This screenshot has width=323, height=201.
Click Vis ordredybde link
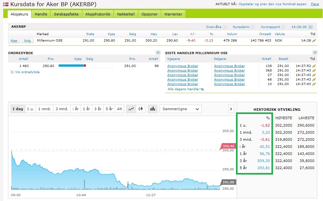coord(27,72)
